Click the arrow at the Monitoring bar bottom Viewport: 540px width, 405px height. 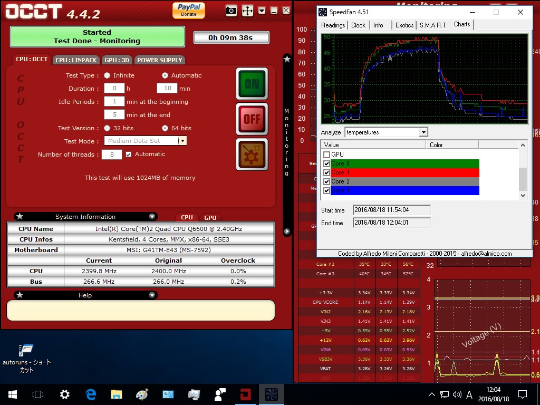[287, 232]
